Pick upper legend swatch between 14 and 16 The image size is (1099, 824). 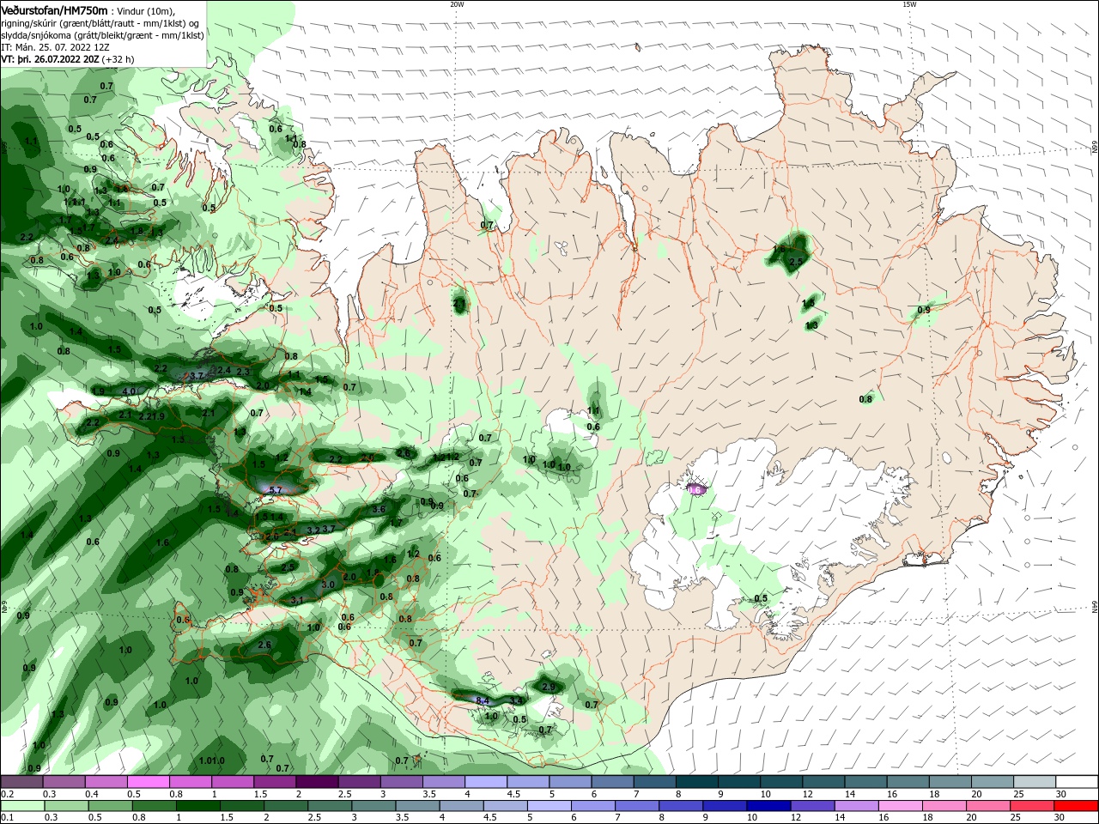(866, 782)
